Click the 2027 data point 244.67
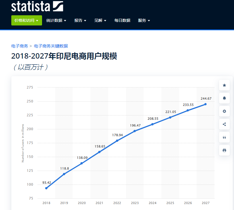This screenshot has width=234, height=210. [x=205, y=104]
